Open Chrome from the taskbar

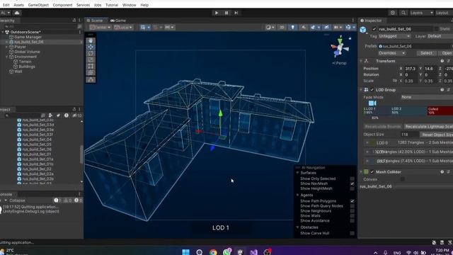click(x=213, y=252)
